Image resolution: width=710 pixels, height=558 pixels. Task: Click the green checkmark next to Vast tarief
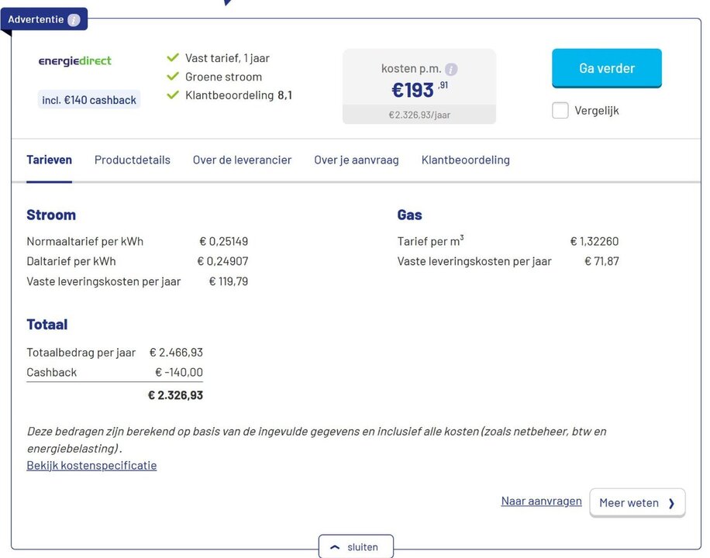(172, 57)
